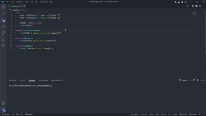206x116 pixels.
Task: Click the line 8 except ZeroDivisionError code
Action: tap(28, 31)
